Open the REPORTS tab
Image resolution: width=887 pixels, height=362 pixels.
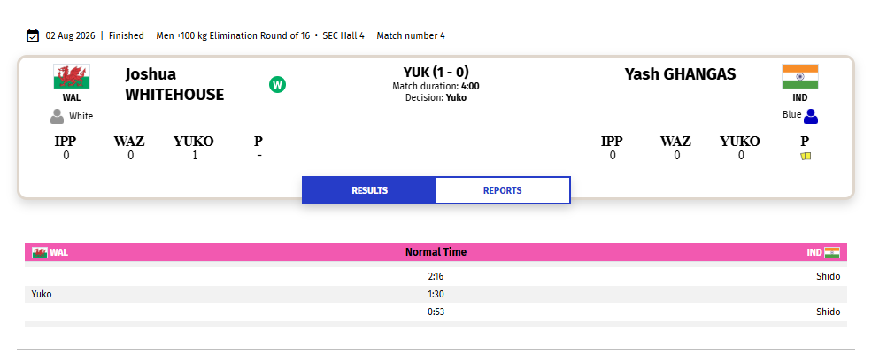pyautogui.click(x=502, y=190)
